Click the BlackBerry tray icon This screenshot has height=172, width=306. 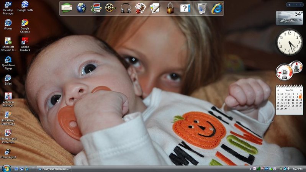pyautogui.click(x=267, y=169)
